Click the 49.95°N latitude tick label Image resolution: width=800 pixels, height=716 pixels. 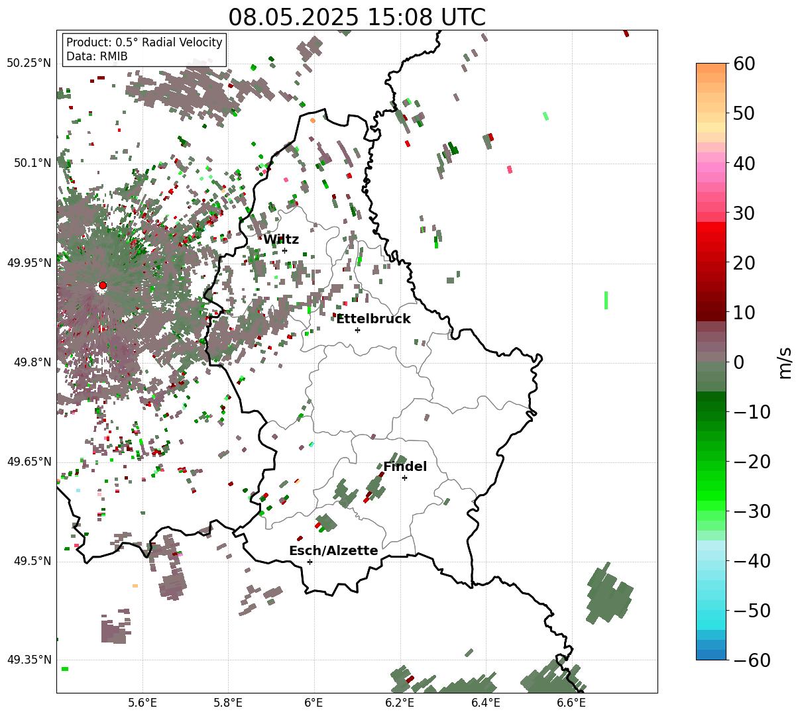pyautogui.click(x=29, y=263)
